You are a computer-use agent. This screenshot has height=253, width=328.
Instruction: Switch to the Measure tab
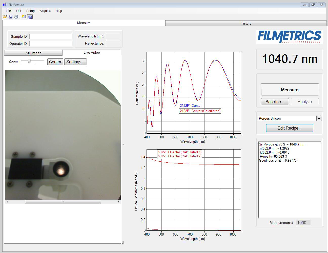pyautogui.click(x=84, y=23)
